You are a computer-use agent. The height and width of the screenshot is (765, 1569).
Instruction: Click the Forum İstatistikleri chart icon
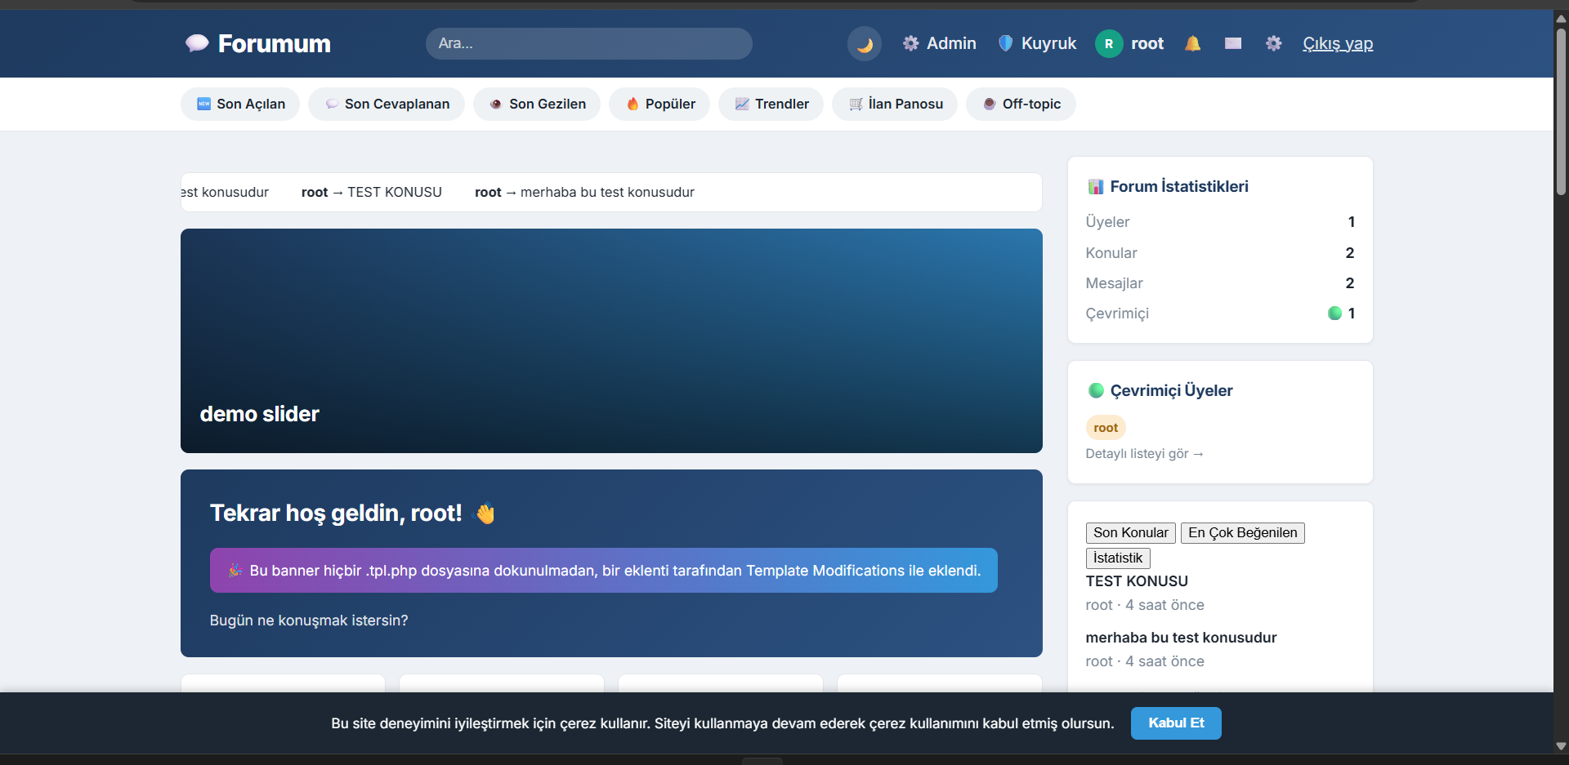1096,187
